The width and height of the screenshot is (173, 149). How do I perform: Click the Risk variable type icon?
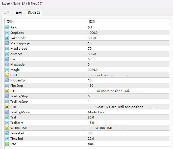7,27
